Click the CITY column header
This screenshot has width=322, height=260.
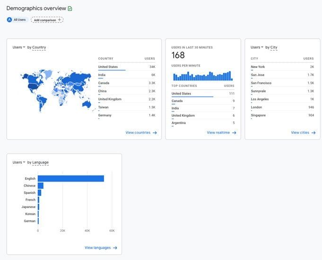254,59
